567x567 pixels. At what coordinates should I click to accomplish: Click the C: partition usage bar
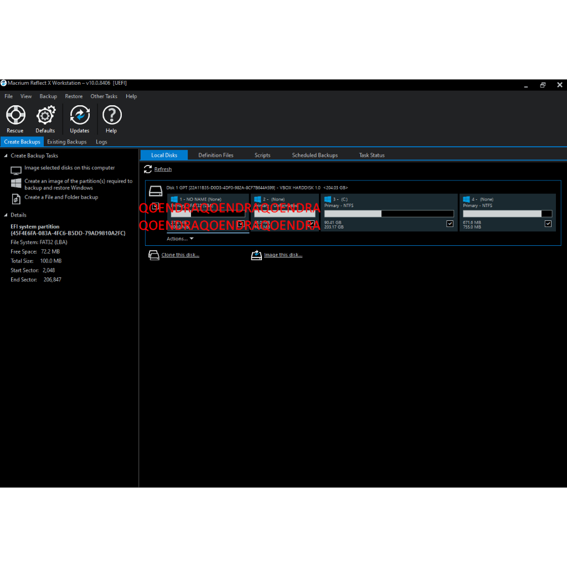[389, 214]
